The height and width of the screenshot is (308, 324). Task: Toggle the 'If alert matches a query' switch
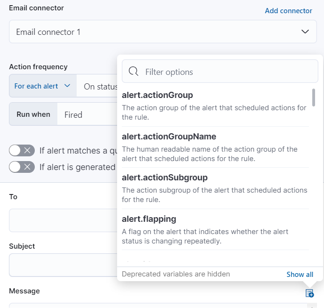[22, 151]
